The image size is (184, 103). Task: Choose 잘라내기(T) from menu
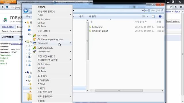[x=43, y=80]
